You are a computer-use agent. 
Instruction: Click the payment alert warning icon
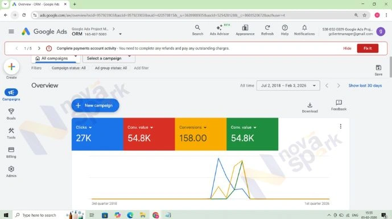pos(49,48)
